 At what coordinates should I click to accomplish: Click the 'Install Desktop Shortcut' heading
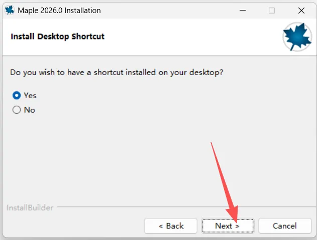click(58, 37)
